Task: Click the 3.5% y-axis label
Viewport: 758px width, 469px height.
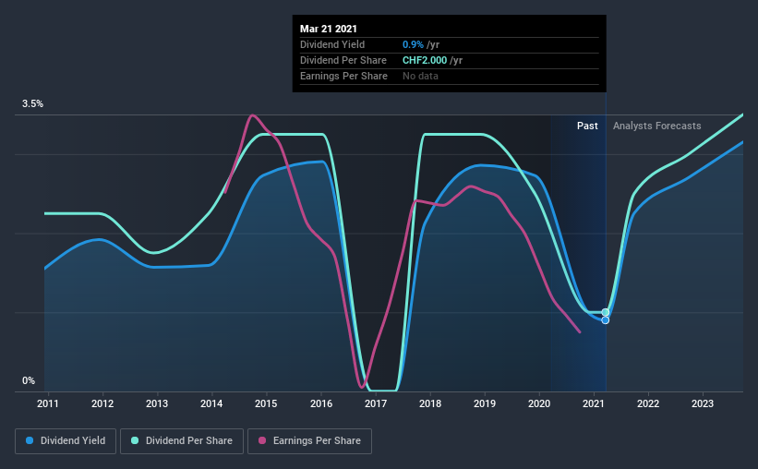Action: 32,104
